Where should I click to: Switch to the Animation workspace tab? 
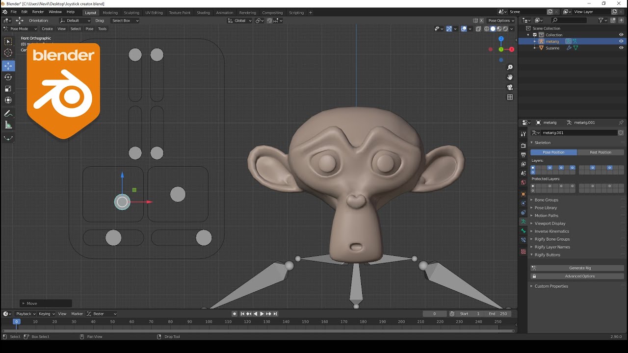point(225,13)
